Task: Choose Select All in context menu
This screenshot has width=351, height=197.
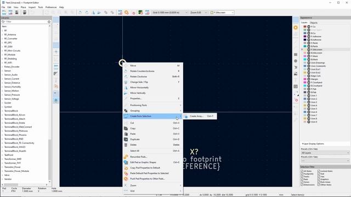Action: point(153,151)
